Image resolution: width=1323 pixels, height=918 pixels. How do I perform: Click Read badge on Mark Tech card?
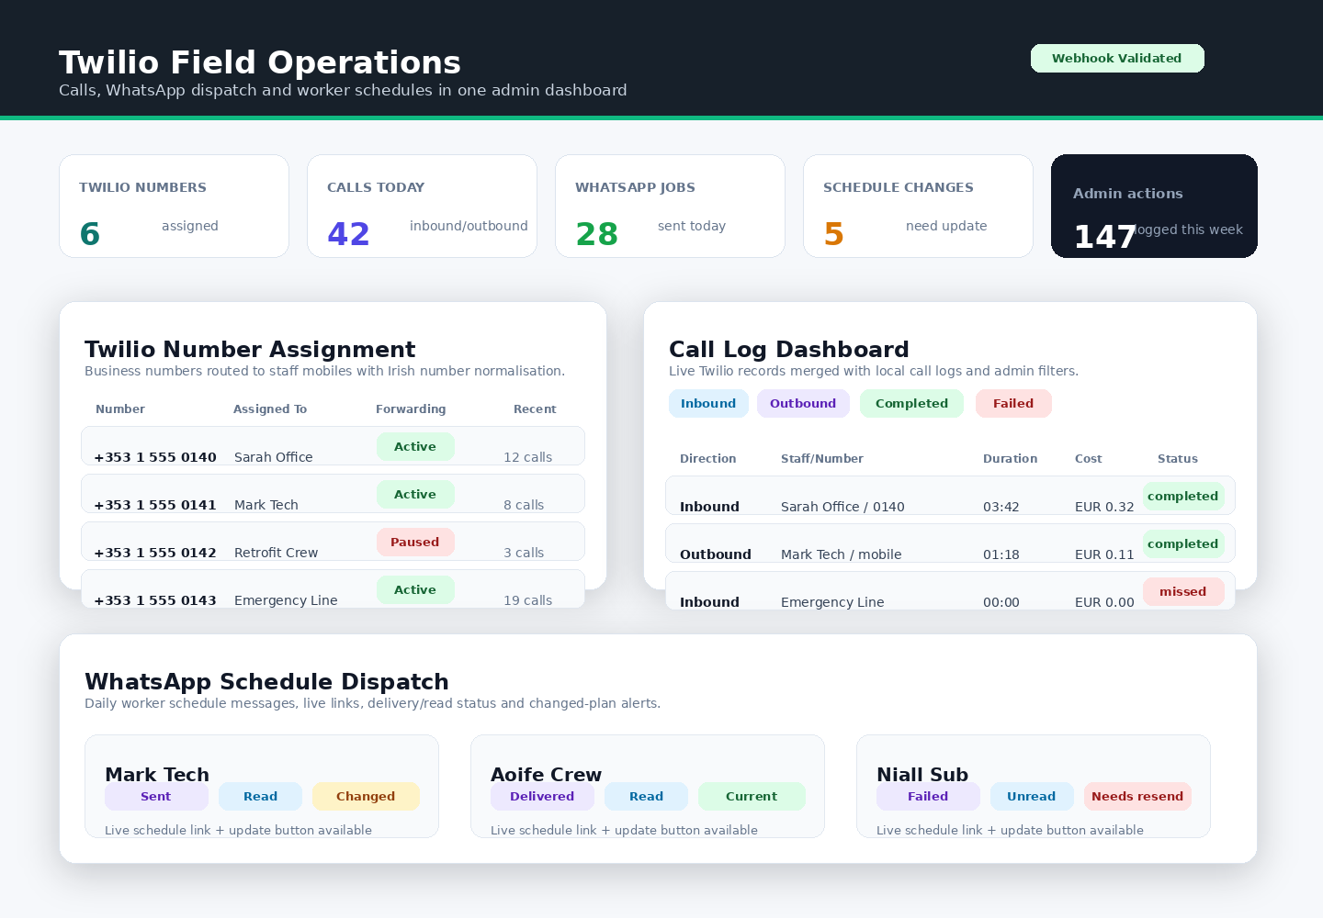point(260,796)
